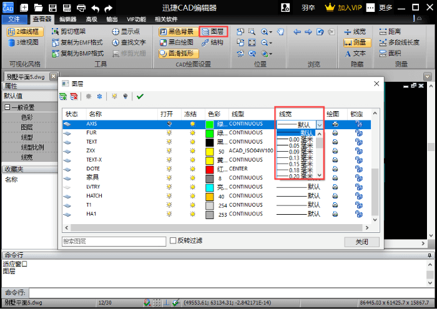Toggle the light bulb for TEXT layer

[167, 142]
